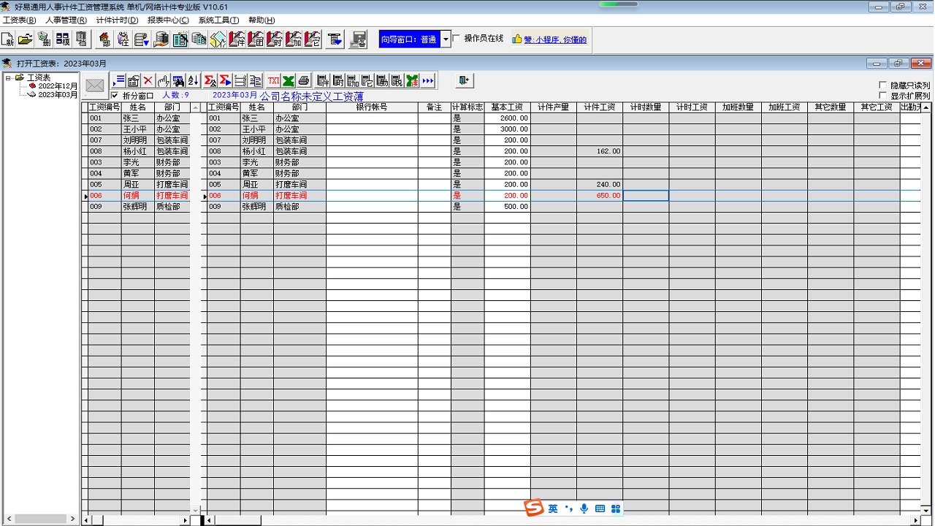Click 计时数量 cell for employee 006
Image resolution: width=935 pixels, height=526 pixels.
646,196
